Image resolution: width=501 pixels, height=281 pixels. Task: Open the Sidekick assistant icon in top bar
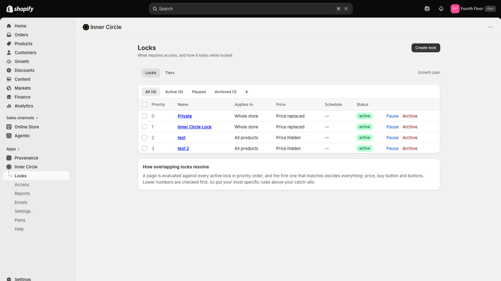[427, 9]
